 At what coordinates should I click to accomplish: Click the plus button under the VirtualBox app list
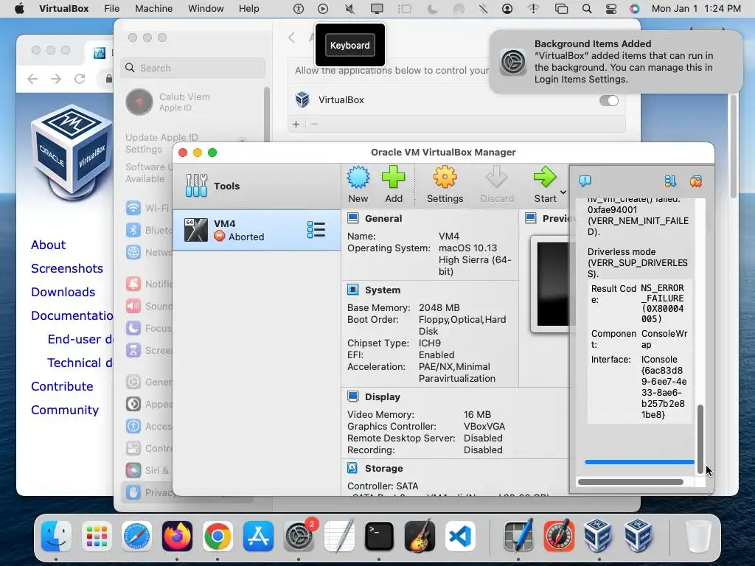click(296, 124)
